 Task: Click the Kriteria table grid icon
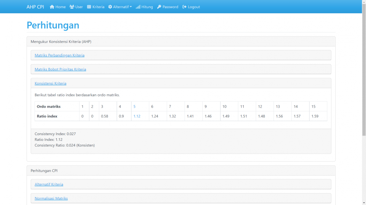(89, 7)
